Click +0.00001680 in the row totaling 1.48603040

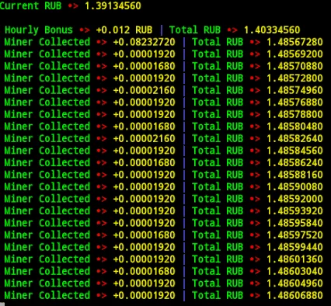145,271
